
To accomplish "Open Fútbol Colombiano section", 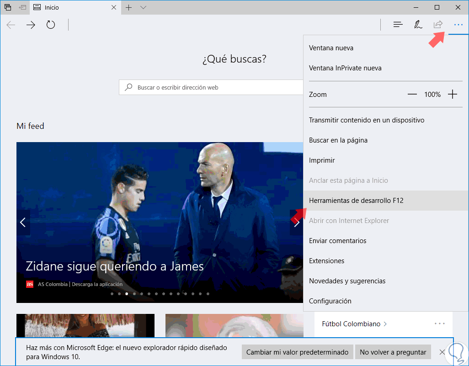I will (354, 324).
